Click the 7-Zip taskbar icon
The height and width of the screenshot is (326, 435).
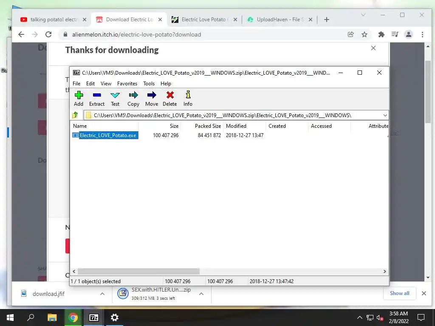(x=93, y=318)
